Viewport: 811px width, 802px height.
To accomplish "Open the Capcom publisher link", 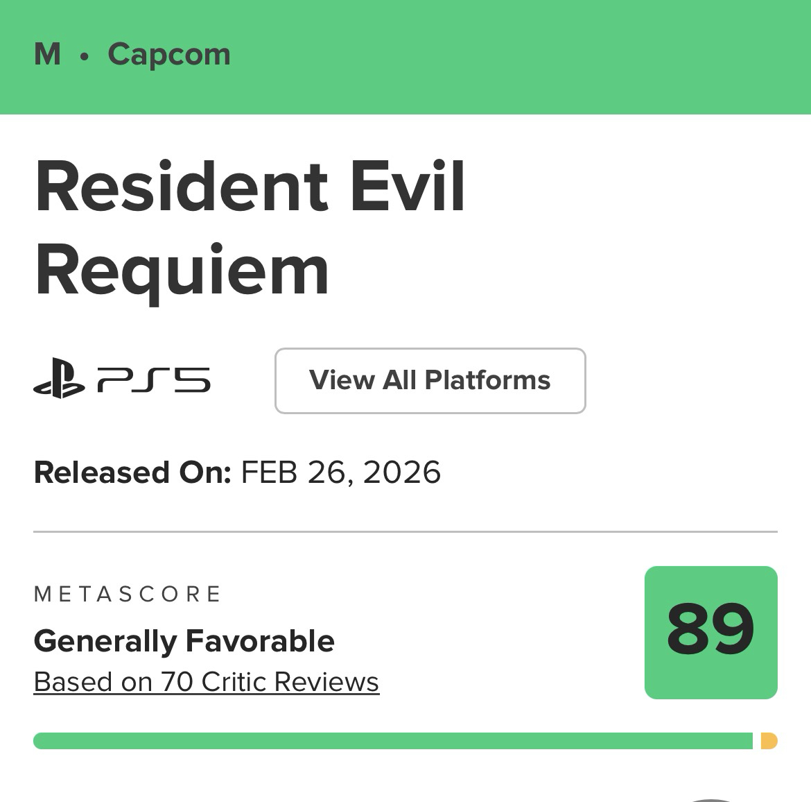I will click(169, 54).
